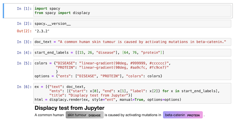The width and height of the screenshot is (235, 126).
Task: Select the displacy.render code cell
Action: point(132,93)
